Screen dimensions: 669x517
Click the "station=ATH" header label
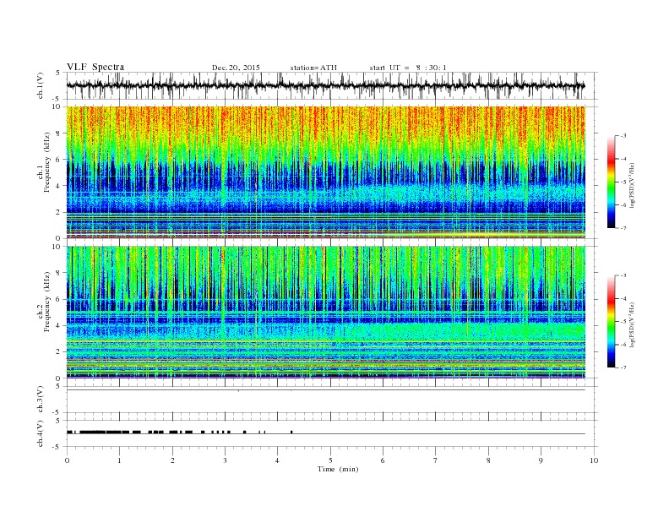[x=313, y=68]
